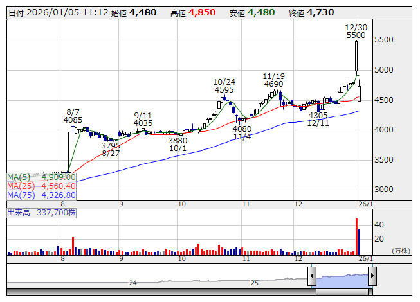Screen dimensions: 420x302
Task: Click the left range handle arrow
Action: coord(312,276)
